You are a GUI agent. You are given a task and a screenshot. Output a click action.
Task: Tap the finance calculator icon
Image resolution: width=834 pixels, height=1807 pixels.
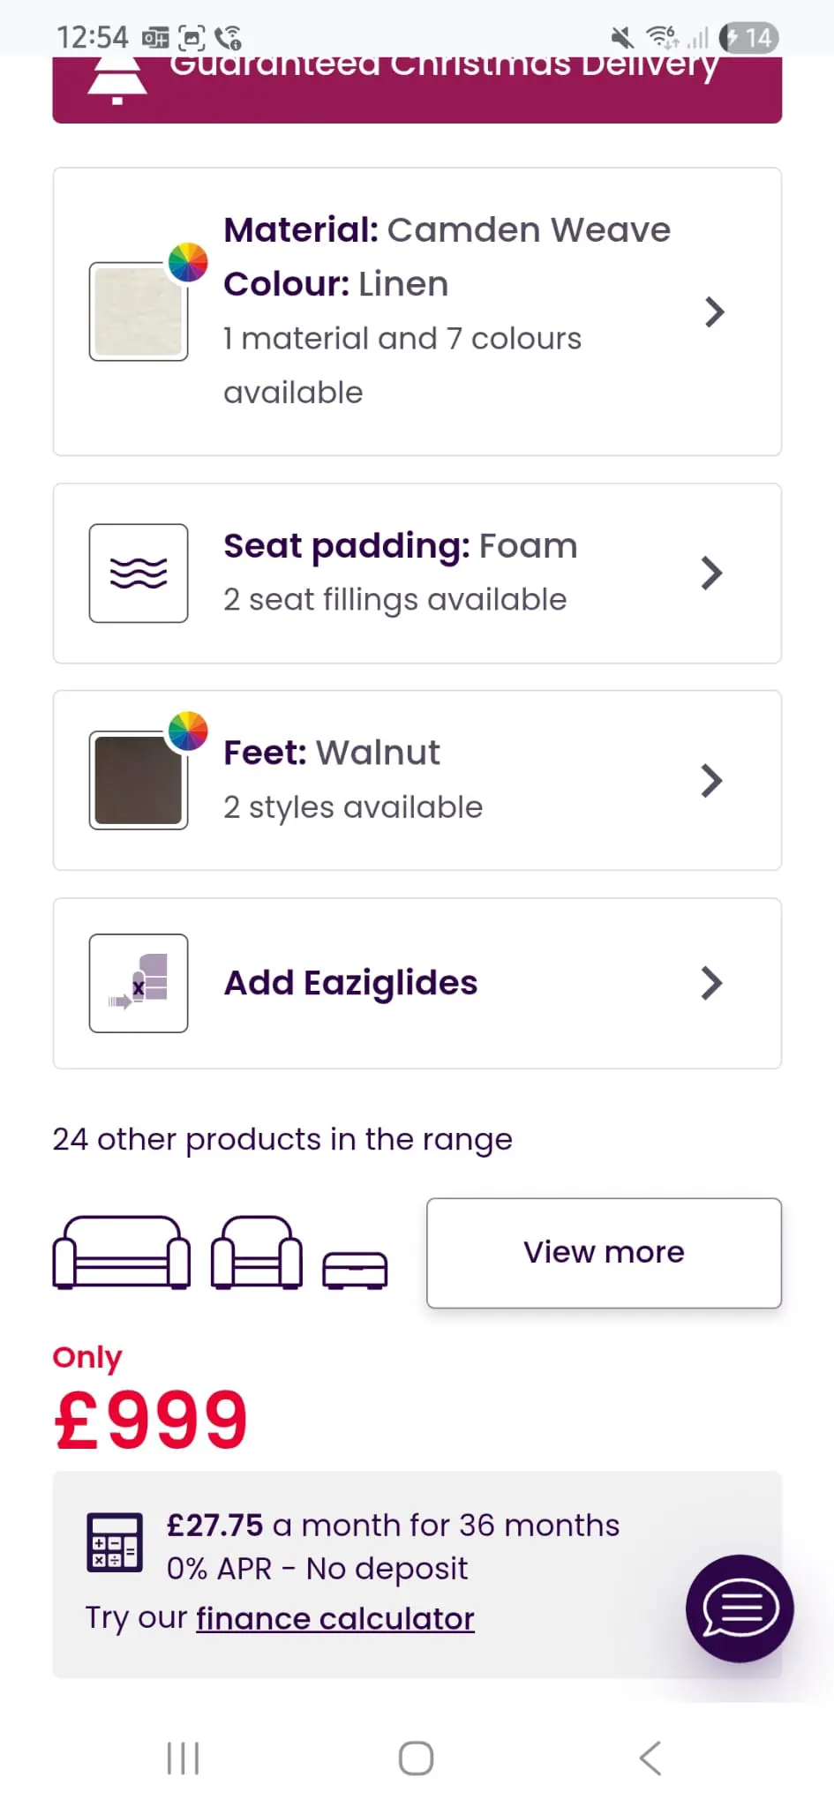[x=114, y=1542]
